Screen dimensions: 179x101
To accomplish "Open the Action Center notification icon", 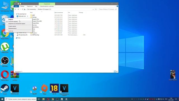I will tap(176, 99).
